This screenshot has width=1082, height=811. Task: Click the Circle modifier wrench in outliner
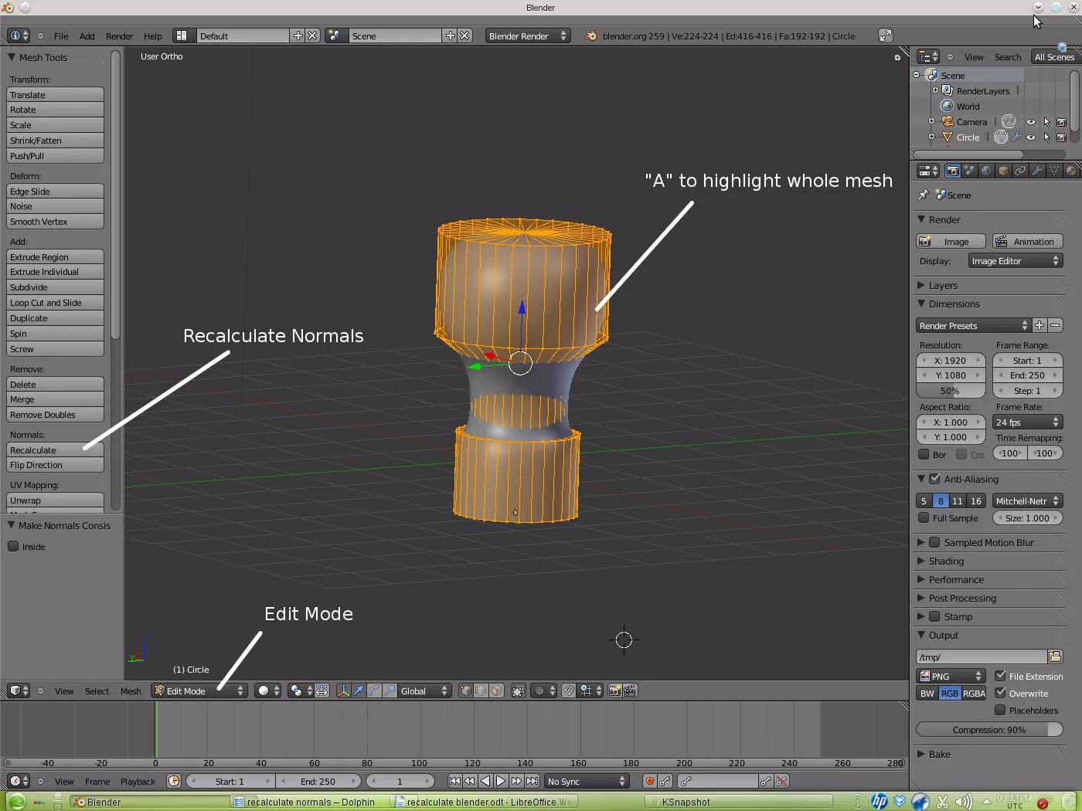pyautogui.click(x=1017, y=137)
